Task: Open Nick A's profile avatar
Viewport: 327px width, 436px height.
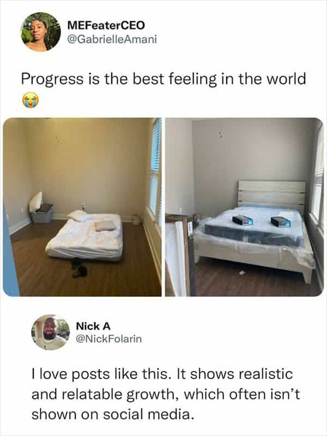Action: [51, 332]
